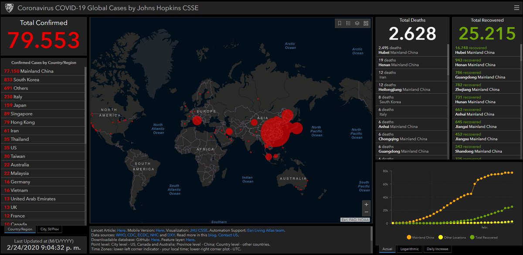The width and height of the screenshot is (523, 255).
Task: Select Hong Kong in country list
Action: click(x=43, y=122)
